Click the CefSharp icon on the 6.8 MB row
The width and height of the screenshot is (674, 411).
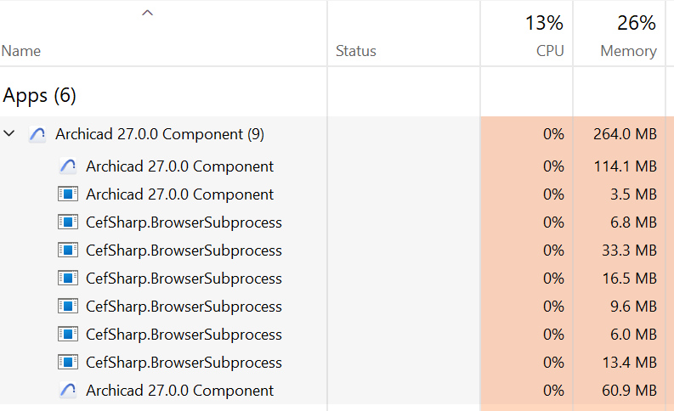[68, 222]
